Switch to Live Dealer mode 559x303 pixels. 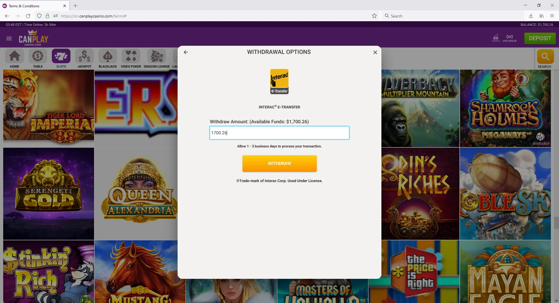point(510,38)
